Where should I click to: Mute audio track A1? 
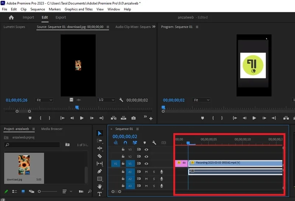(x=146, y=171)
